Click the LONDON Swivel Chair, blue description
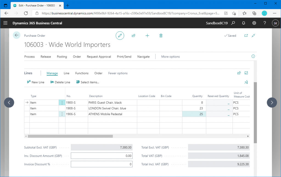 (107, 108)
